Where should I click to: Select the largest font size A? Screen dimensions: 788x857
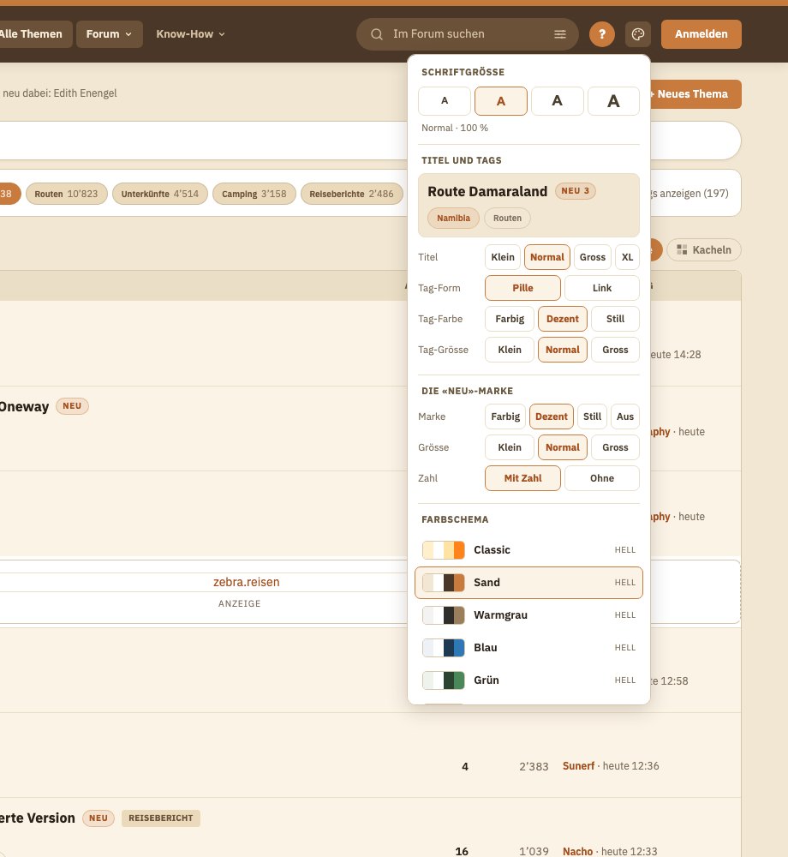point(613,100)
